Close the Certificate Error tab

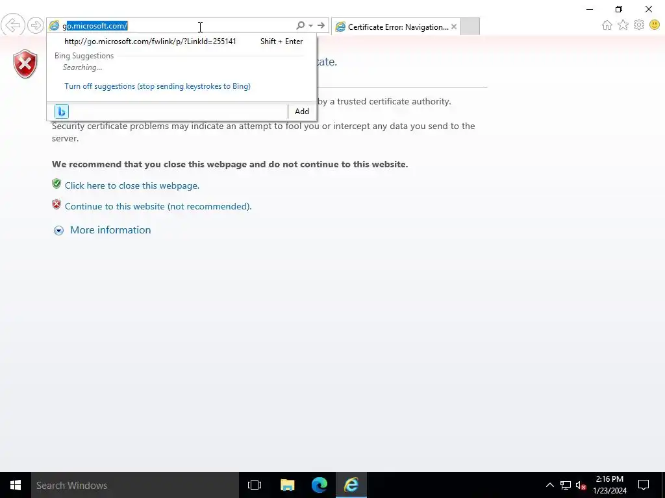tap(454, 27)
